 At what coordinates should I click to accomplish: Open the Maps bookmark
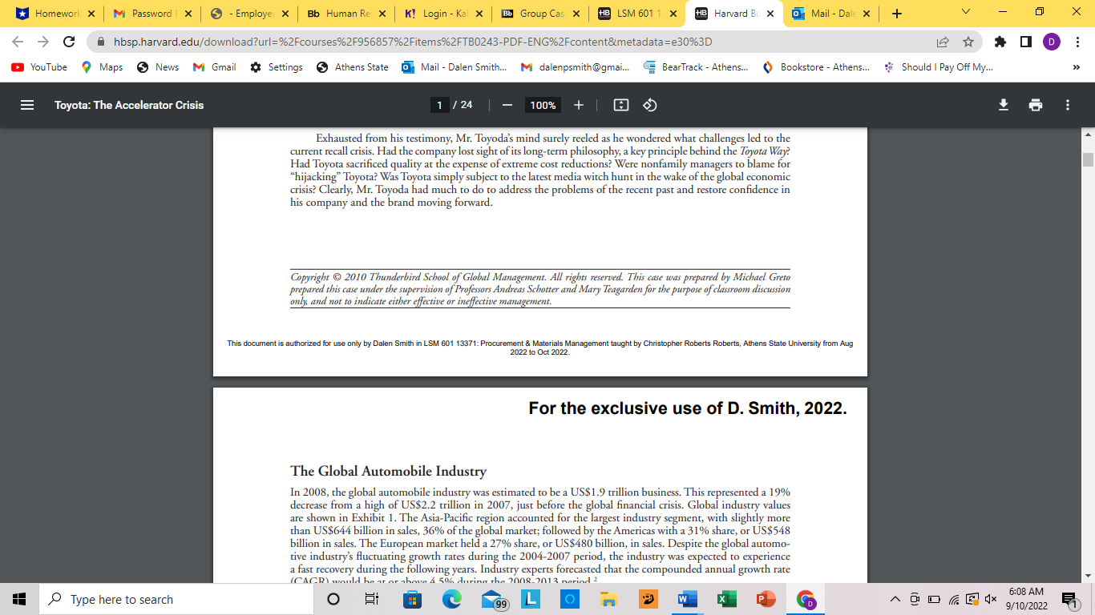102,67
